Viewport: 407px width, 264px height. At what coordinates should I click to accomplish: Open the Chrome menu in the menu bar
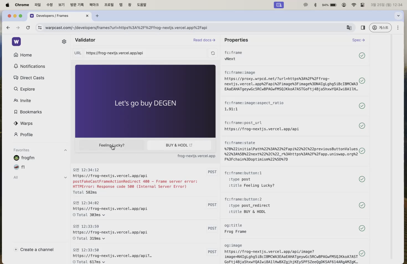(22, 5)
